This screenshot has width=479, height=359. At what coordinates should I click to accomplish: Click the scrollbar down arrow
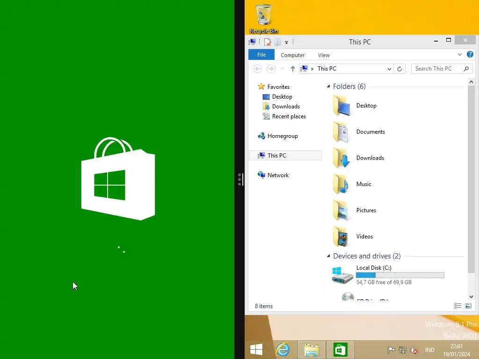coord(471,297)
